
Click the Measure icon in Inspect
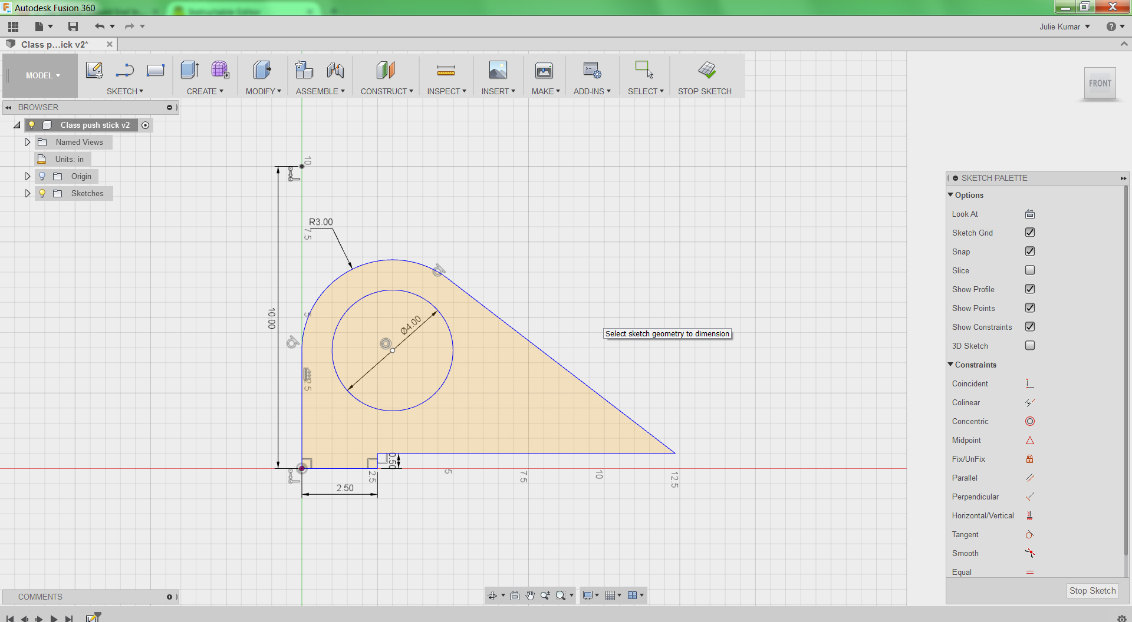(x=446, y=71)
